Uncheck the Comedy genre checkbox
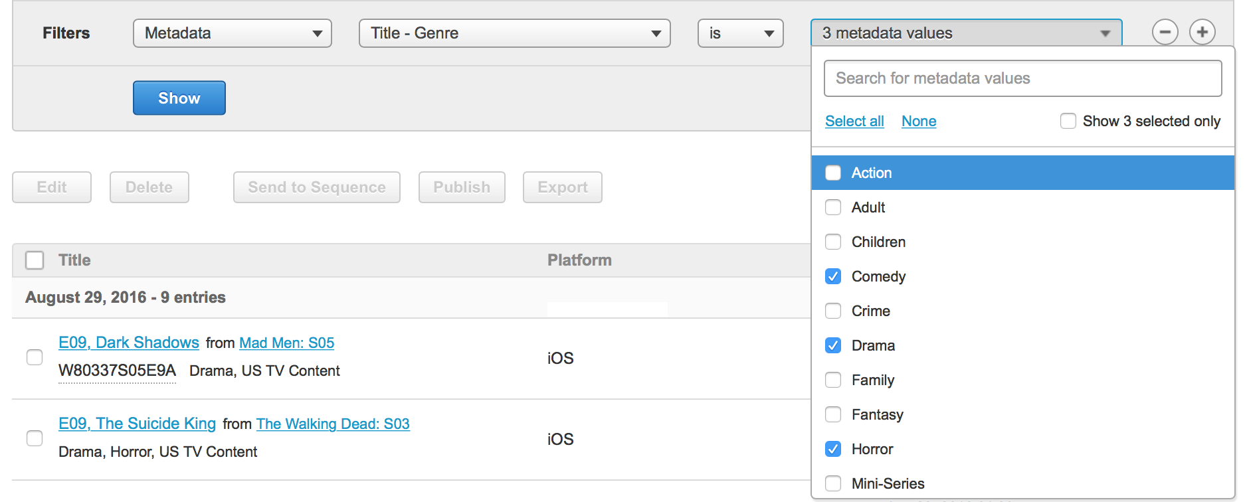Image resolution: width=1245 pixels, height=502 pixels. (833, 276)
